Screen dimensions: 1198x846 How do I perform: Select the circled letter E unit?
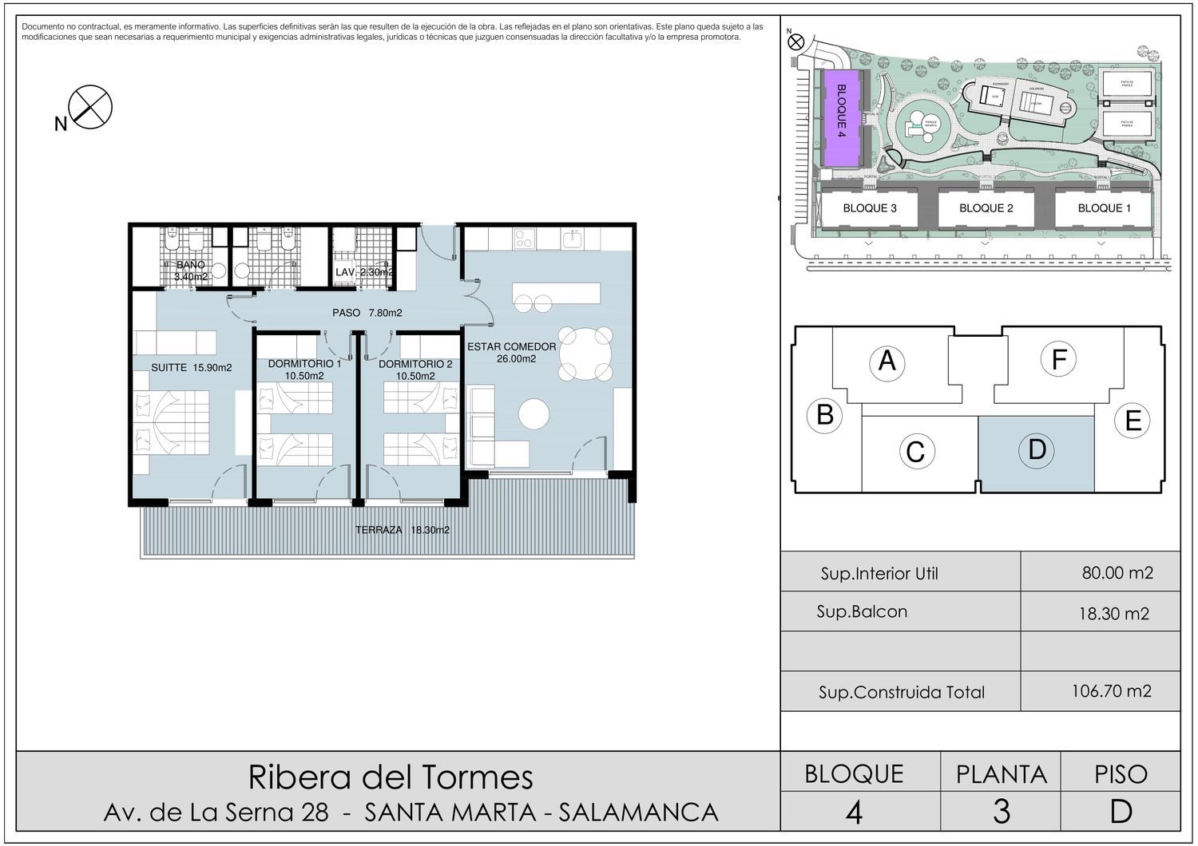coord(1133,421)
